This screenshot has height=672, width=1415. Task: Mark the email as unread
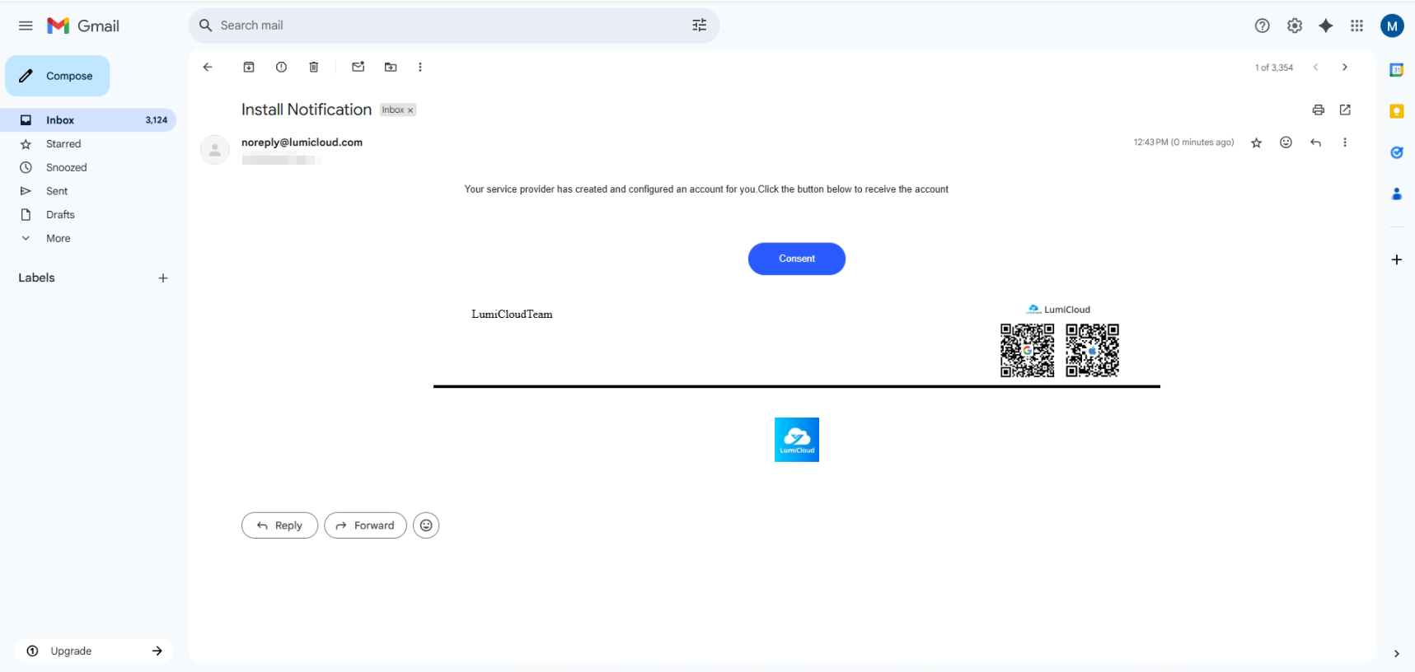click(x=358, y=68)
